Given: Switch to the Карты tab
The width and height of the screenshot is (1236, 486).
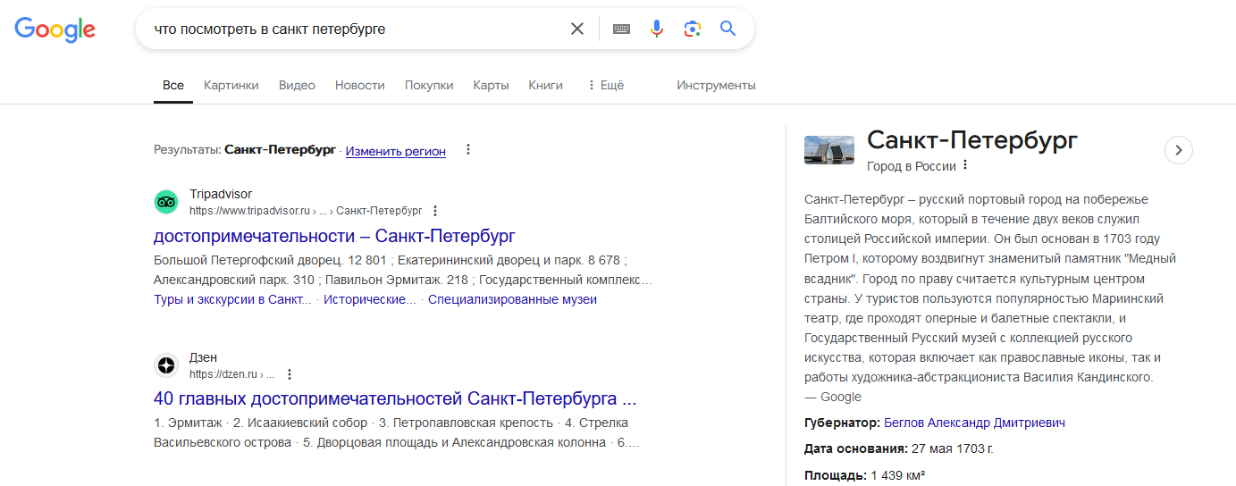Looking at the screenshot, I should coord(491,85).
